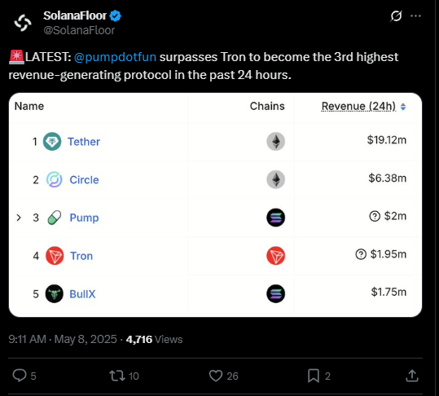This screenshot has height=396, width=439.
Task: Share the tweet via the upload arrow icon
Action: point(412,376)
